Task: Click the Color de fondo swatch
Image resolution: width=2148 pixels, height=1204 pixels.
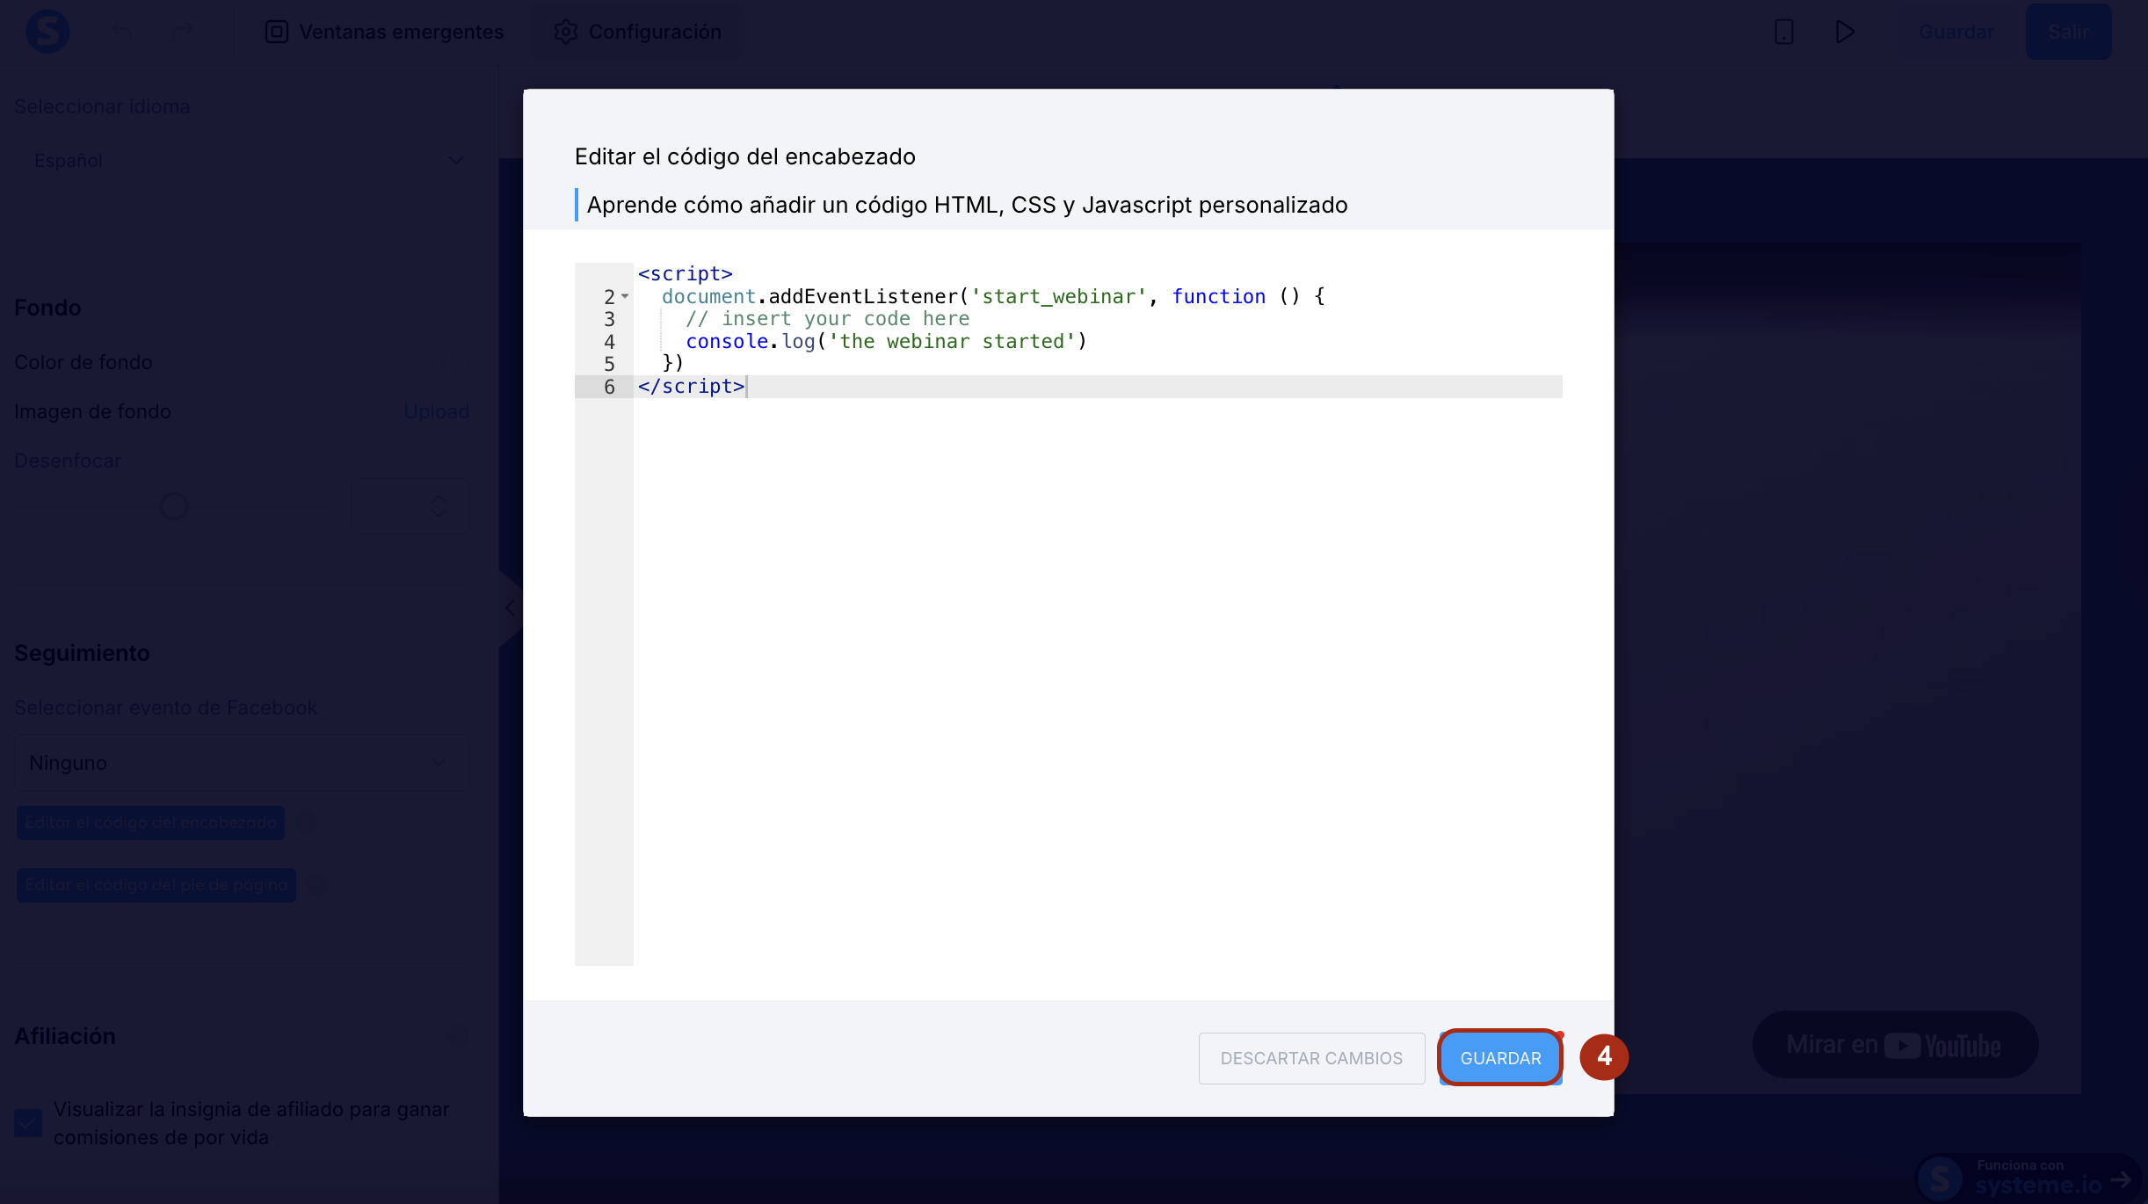Action: pyautogui.click(x=455, y=362)
